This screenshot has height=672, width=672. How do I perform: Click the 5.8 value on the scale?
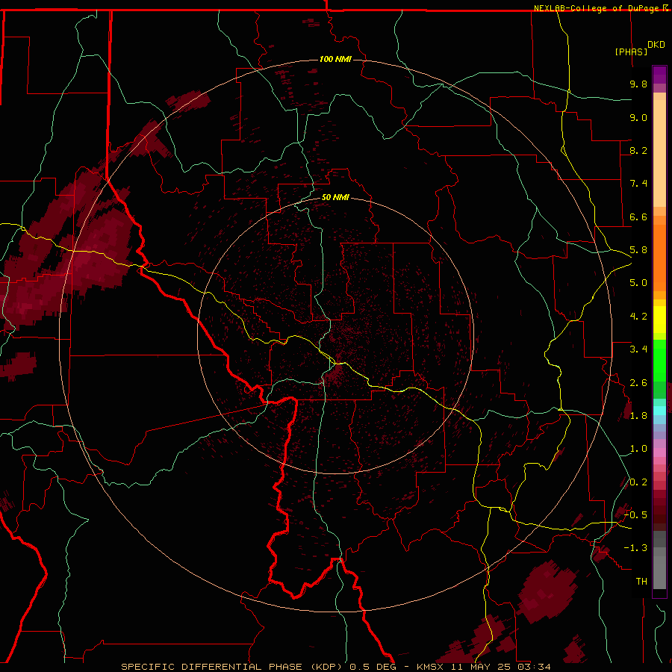[x=638, y=250]
